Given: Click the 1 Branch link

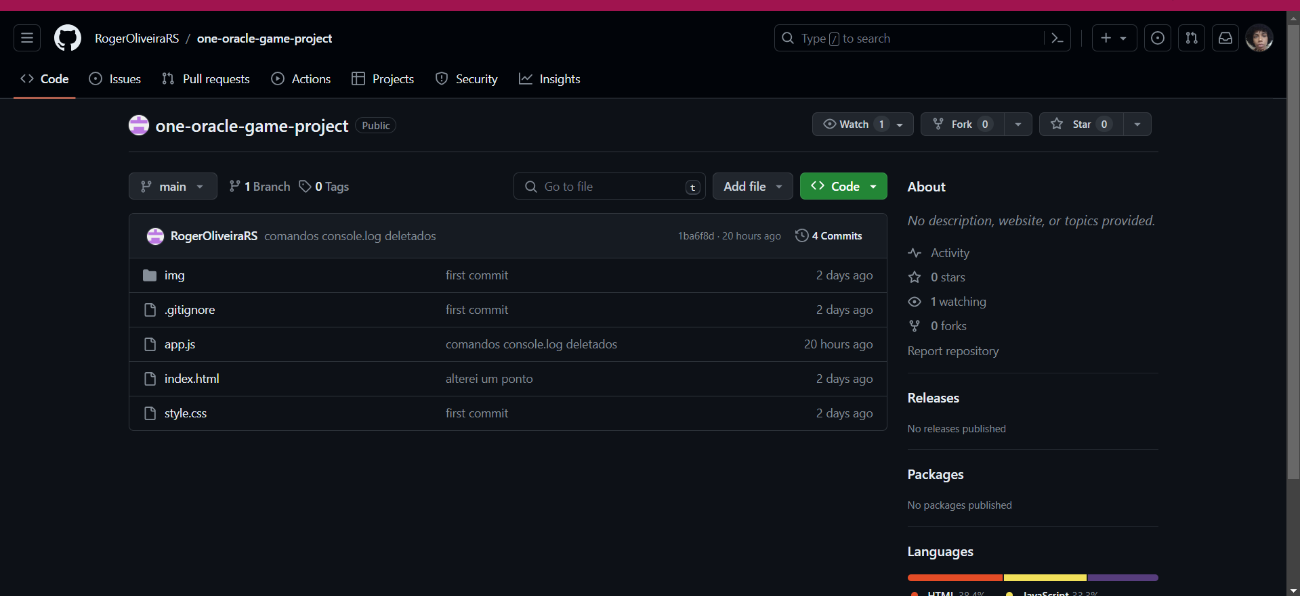Looking at the screenshot, I should 259,186.
